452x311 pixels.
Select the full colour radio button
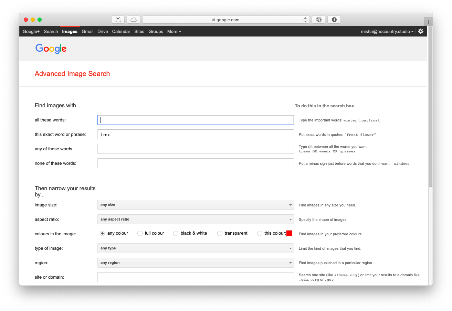140,233
